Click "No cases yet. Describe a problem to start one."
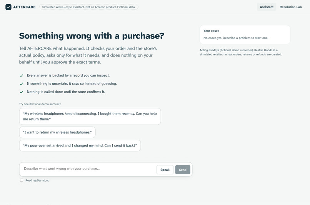The image size is (310, 205). pyautogui.click(x=236, y=38)
